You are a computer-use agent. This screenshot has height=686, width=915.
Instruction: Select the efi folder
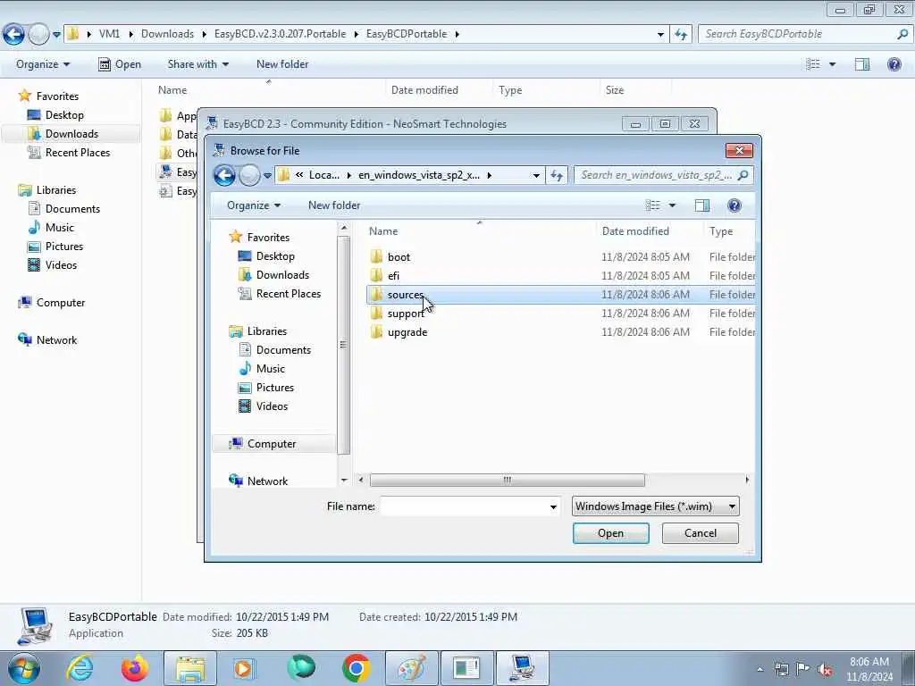point(560,275)
